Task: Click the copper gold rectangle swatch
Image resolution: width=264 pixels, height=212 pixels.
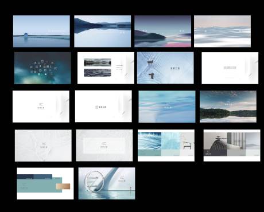Action: click(63, 186)
